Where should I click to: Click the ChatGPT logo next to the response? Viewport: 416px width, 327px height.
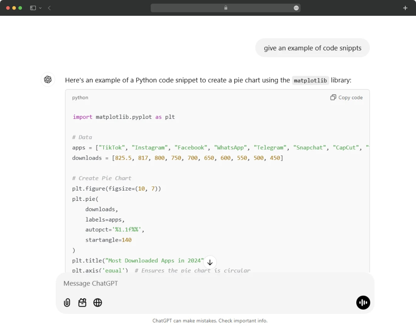[48, 80]
